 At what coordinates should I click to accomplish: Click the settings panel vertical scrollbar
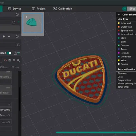(20, 99)
